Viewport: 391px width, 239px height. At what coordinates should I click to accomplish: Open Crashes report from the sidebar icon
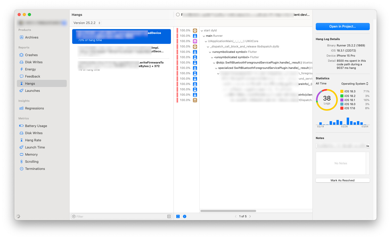coord(21,55)
